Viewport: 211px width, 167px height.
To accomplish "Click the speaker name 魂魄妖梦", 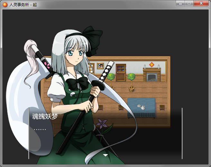I will click(45, 116).
